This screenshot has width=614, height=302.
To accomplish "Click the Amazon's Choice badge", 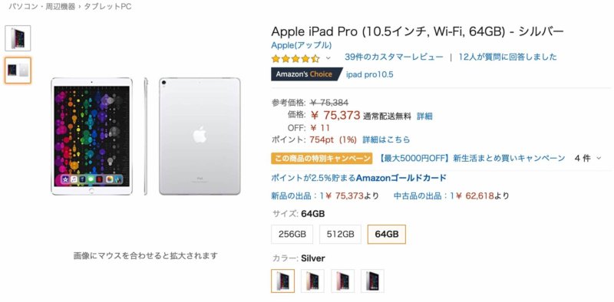I will pyautogui.click(x=306, y=74).
